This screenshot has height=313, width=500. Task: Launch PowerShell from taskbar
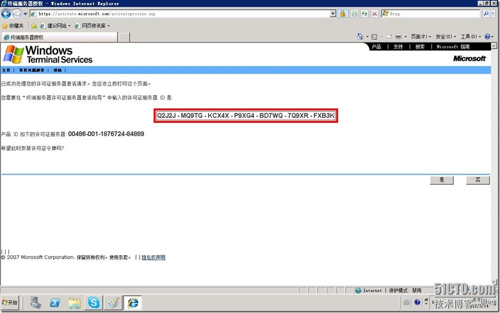[55, 303]
